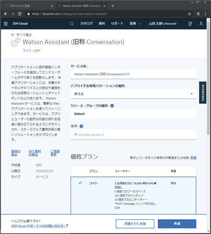211x234 pixels.
Task: Click the info icon next to タグ
Action: [81, 126]
